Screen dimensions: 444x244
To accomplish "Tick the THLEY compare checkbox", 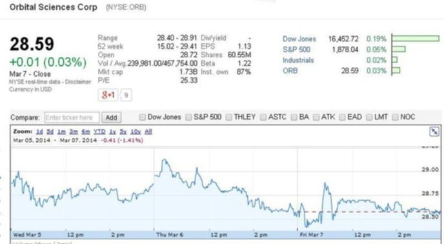I will pos(229,117).
